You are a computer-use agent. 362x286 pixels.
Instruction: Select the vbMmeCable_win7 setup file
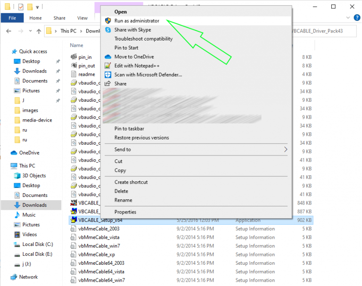pos(99,246)
